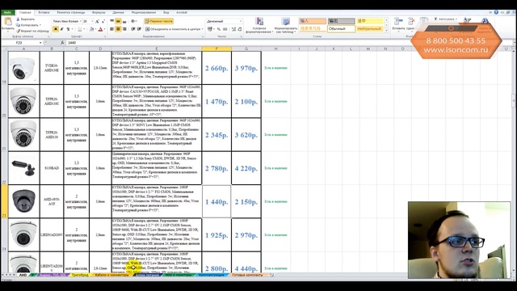
Task: Align text to top of cell
Action: (112, 21)
